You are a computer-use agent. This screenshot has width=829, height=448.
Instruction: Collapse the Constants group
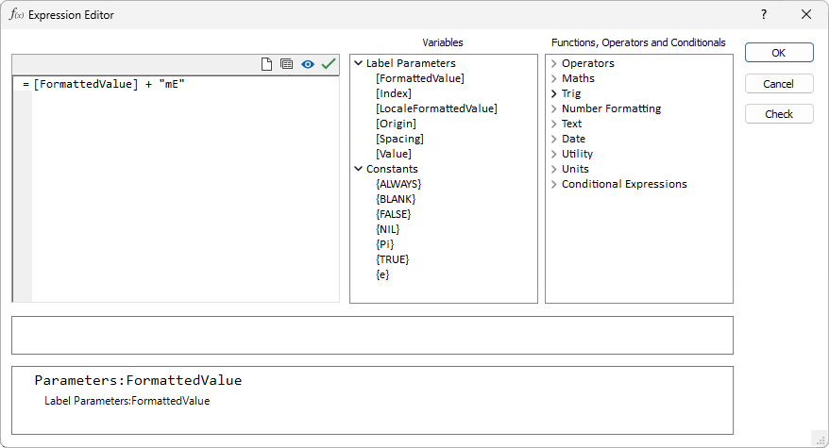[359, 169]
